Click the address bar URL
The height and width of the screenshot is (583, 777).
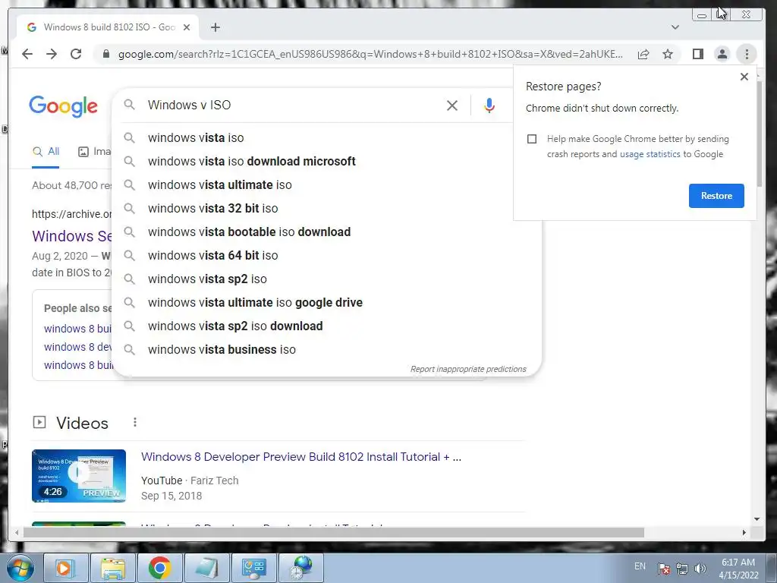[x=370, y=54]
